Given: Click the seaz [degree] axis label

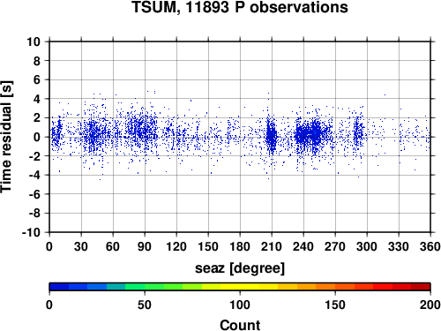Looking at the screenshot, I should click(240, 268).
